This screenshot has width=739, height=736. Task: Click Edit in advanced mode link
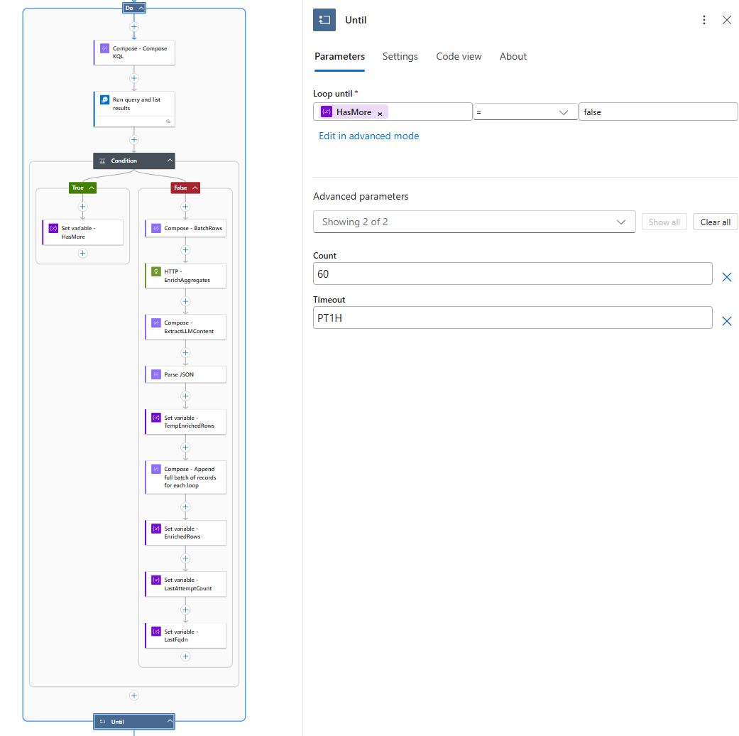pos(368,136)
